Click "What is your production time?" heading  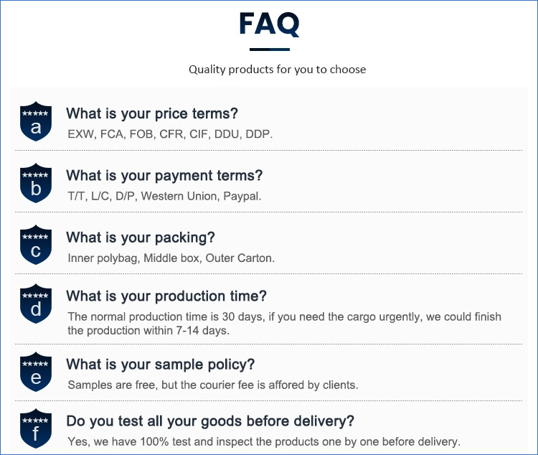pos(166,296)
